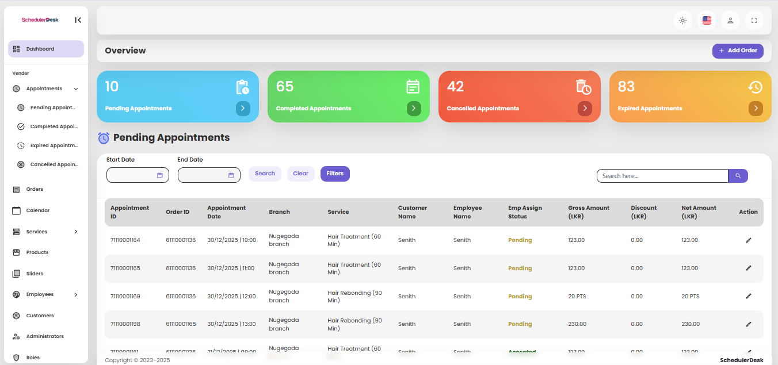Viewport: 778px width, 365px height.
Task: Toggle fullscreen mode icon
Action: click(754, 21)
